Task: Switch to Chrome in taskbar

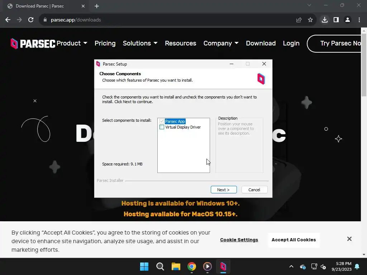Action: coord(192,266)
